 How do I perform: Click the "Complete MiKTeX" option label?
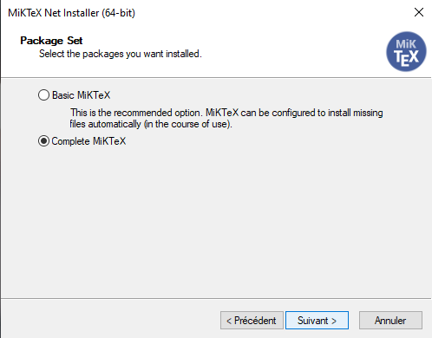(x=88, y=141)
